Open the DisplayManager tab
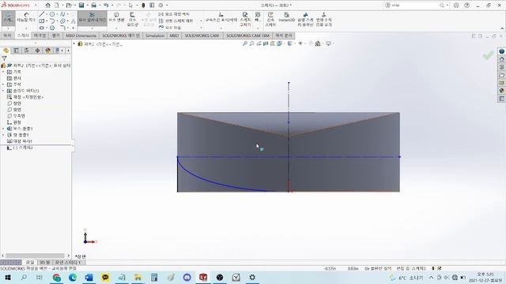The image size is (506, 284). coord(48,50)
